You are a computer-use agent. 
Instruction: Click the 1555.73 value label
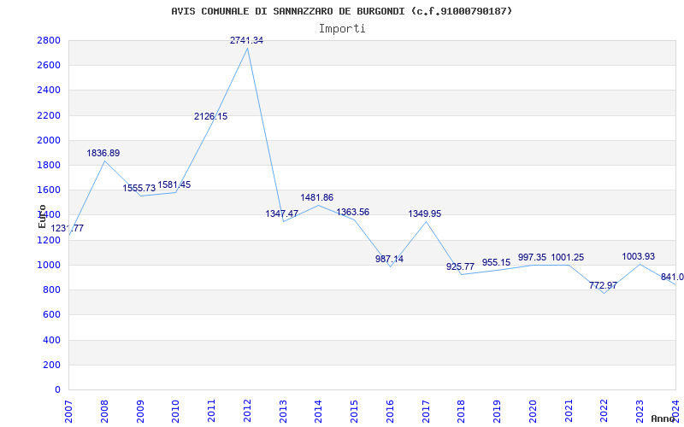[139, 188]
